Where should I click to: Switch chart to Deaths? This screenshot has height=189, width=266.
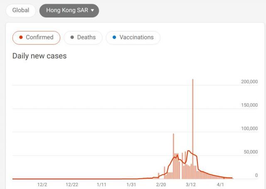click(83, 37)
